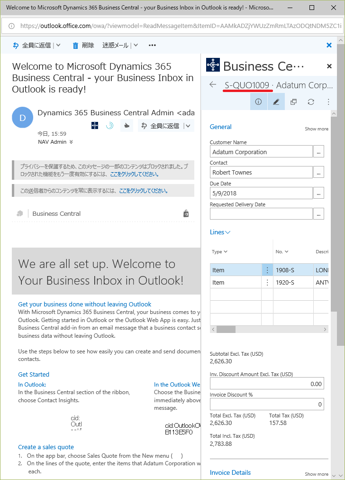Click the 1920-S item number cell
Viewport: 345px width, 480px height.
click(293, 282)
